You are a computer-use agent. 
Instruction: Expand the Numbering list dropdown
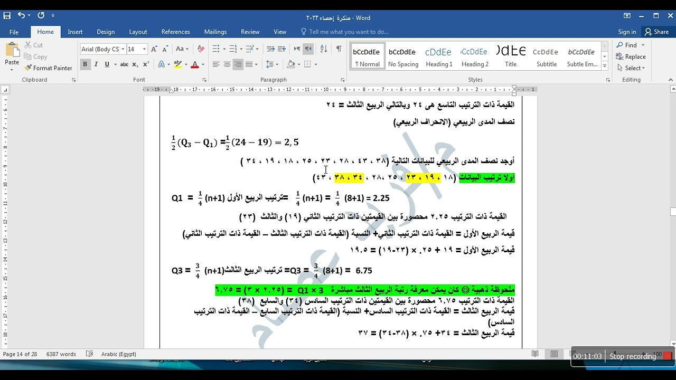point(241,49)
